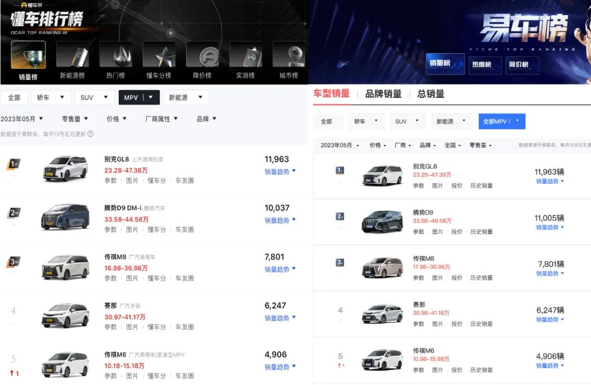The width and height of the screenshot is (591, 385).
Task: Open the 厂商属性 dropdown
Action: (161, 119)
